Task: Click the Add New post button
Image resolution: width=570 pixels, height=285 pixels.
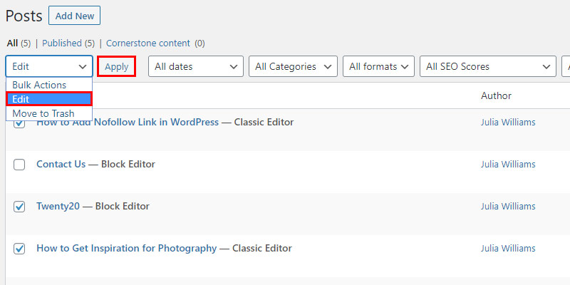Action: [75, 16]
